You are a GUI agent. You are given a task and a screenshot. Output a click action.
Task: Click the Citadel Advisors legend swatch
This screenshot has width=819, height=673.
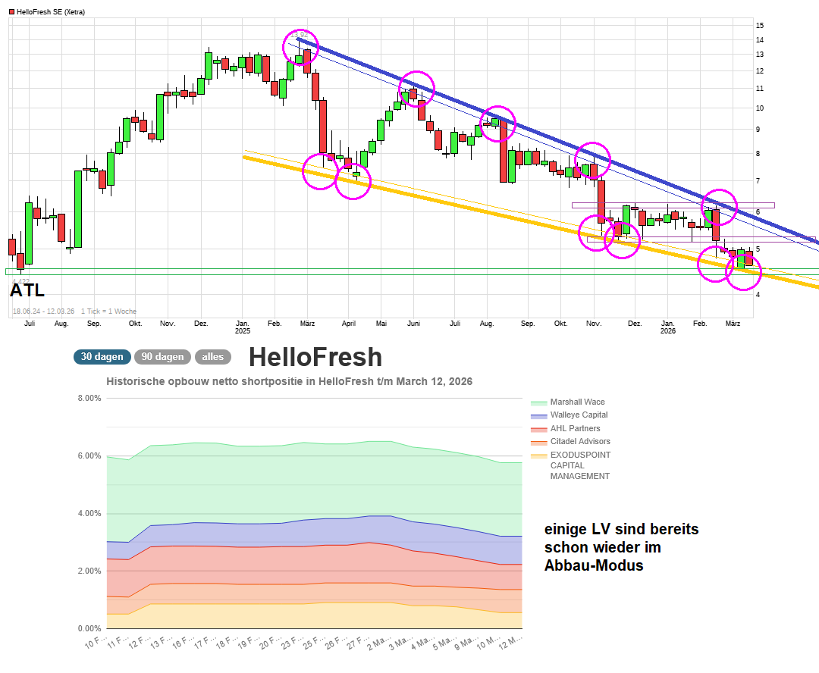(x=538, y=443)
